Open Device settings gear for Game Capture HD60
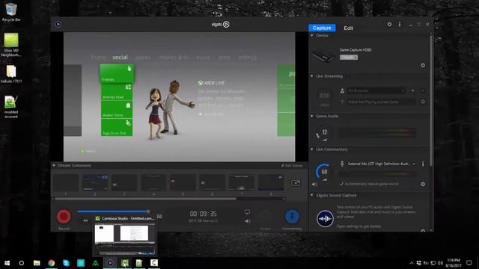 [x=423, y=65]
